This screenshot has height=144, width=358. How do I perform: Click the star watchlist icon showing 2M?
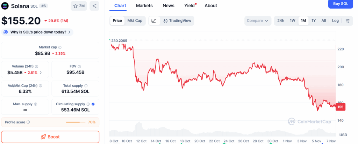coord(79,6)
